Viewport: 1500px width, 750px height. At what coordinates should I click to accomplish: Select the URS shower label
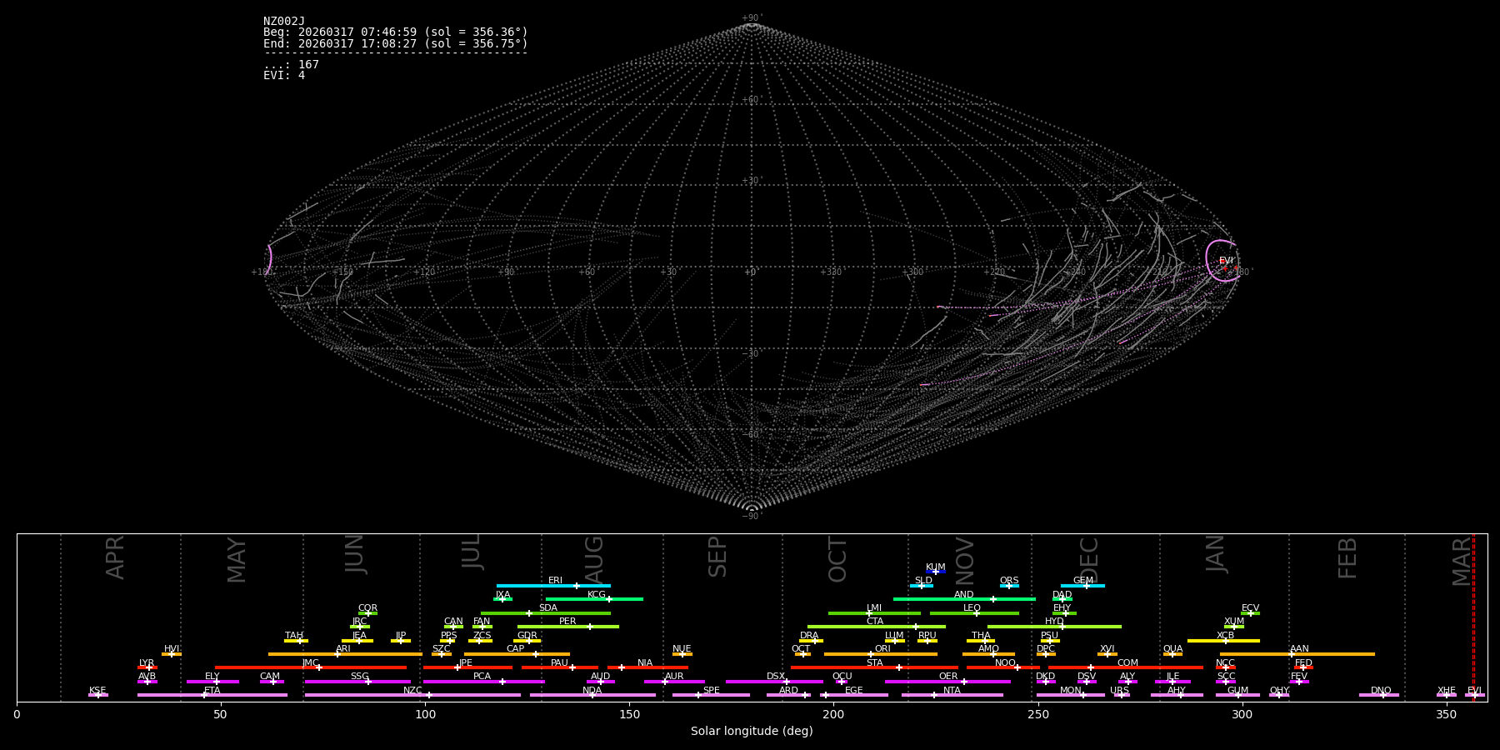coord(1119,691)
